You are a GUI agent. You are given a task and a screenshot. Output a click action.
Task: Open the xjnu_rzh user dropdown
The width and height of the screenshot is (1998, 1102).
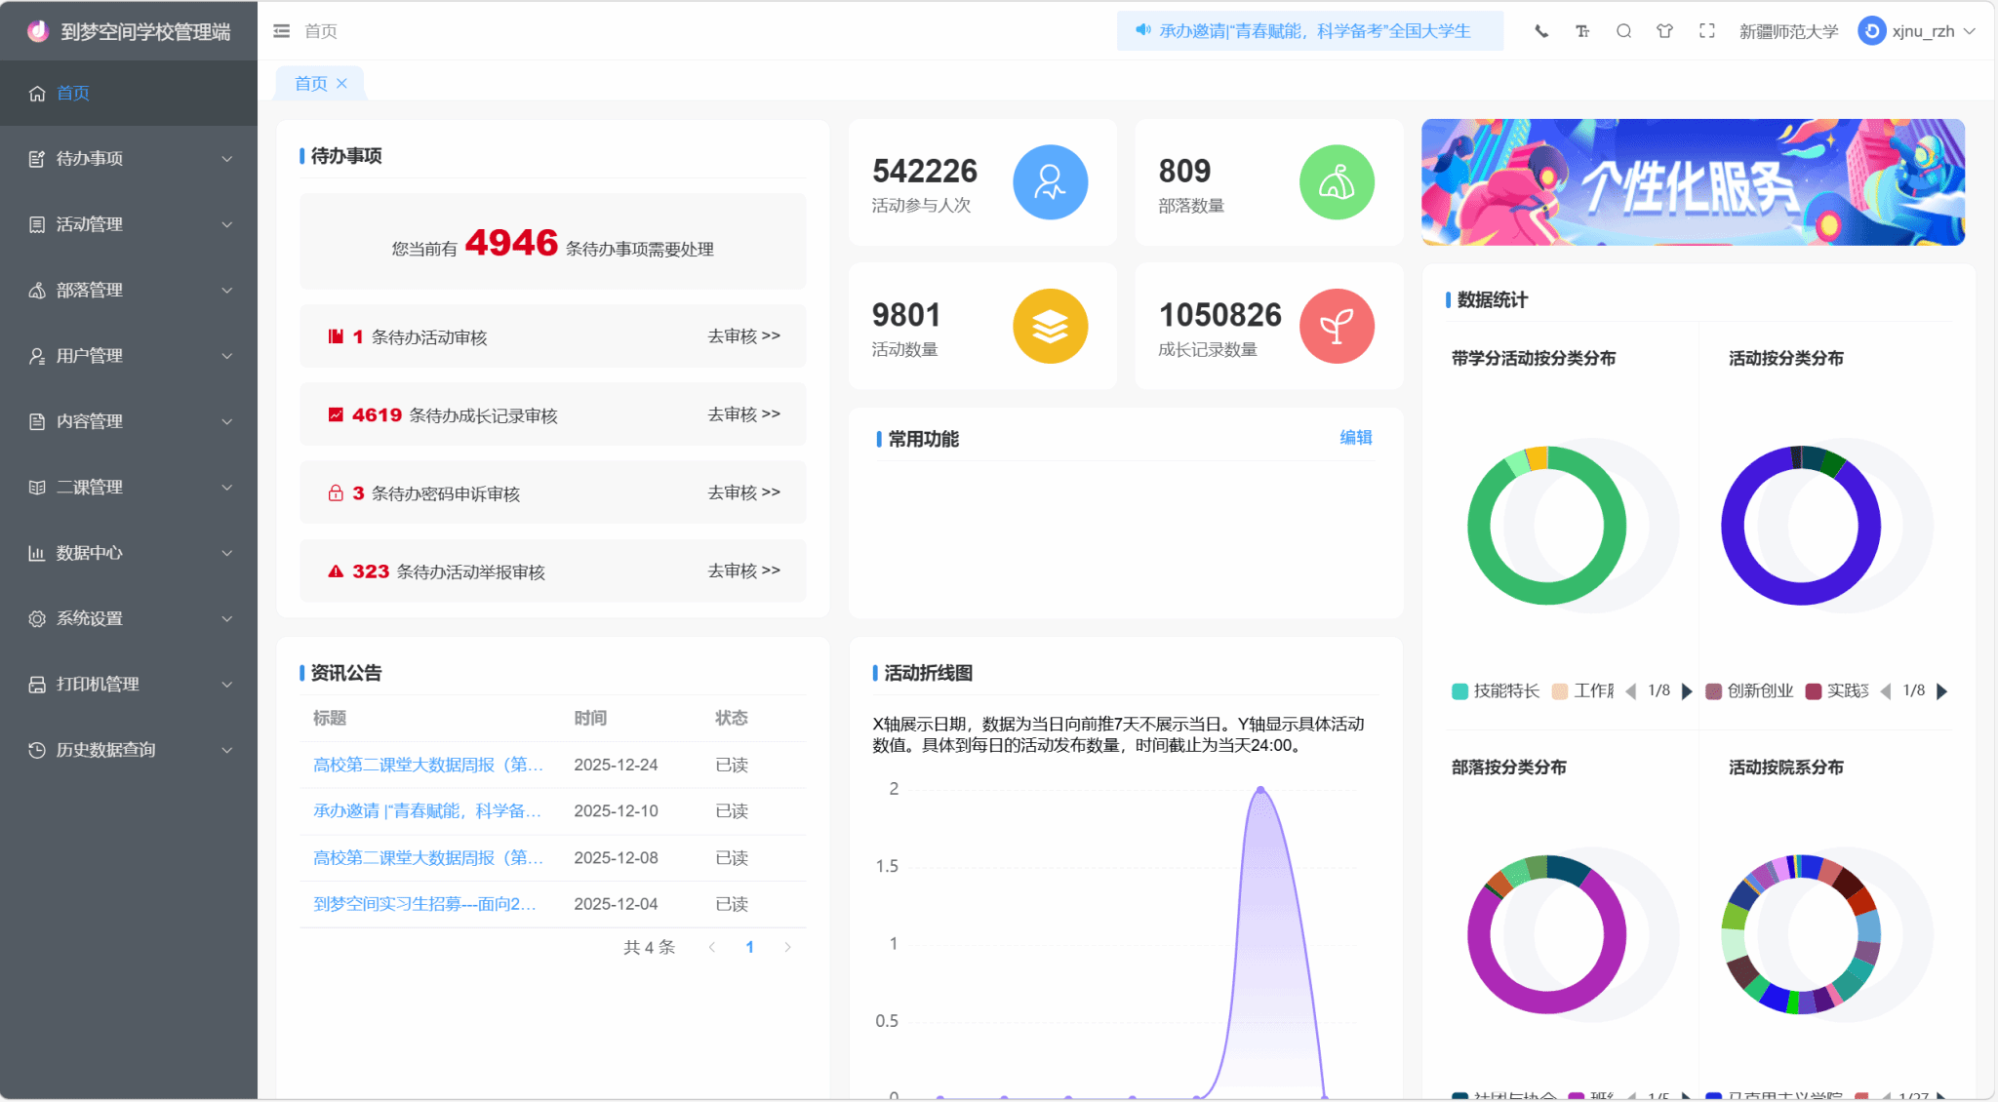[1916, 31]
